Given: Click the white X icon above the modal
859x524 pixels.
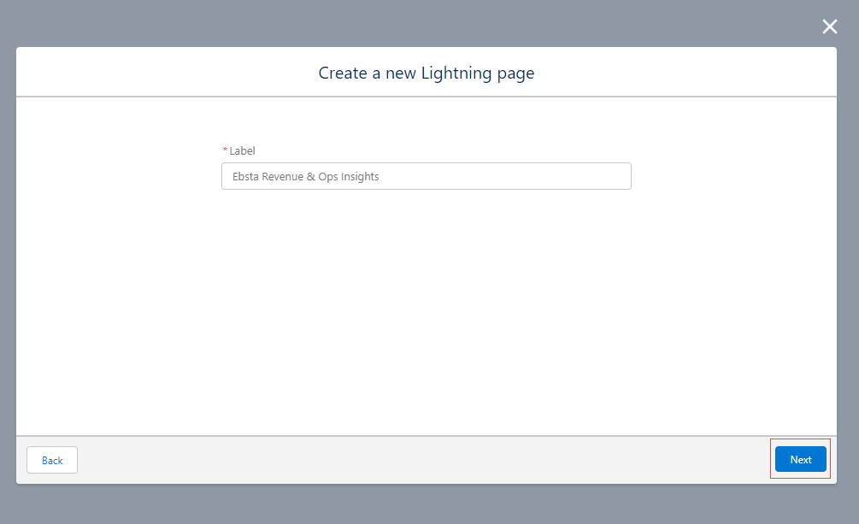Looking at the screenshot, I should (829, 26).
